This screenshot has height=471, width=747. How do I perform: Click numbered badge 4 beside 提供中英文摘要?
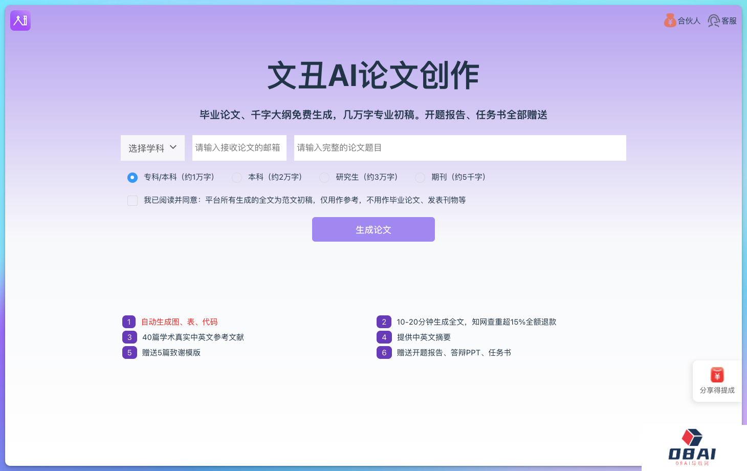[384, 337]
